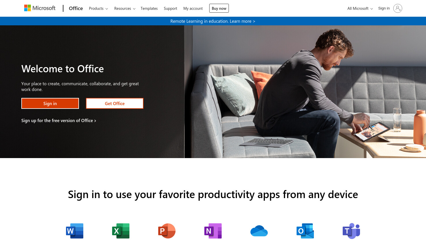Click the Office brand link
This screenshot has width=426, height=241.
coord(76,8)
